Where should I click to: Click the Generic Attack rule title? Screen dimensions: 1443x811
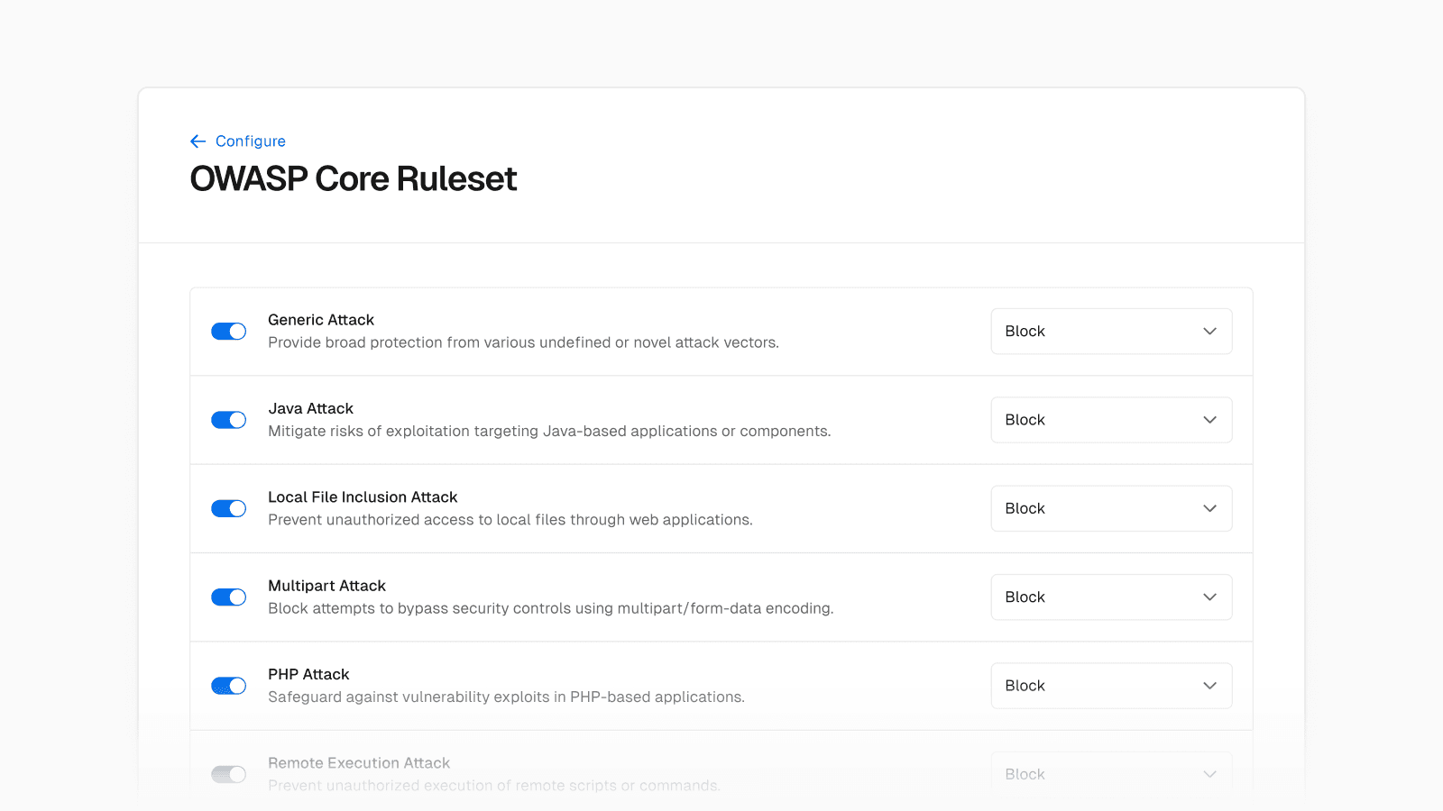pos(321,320)
